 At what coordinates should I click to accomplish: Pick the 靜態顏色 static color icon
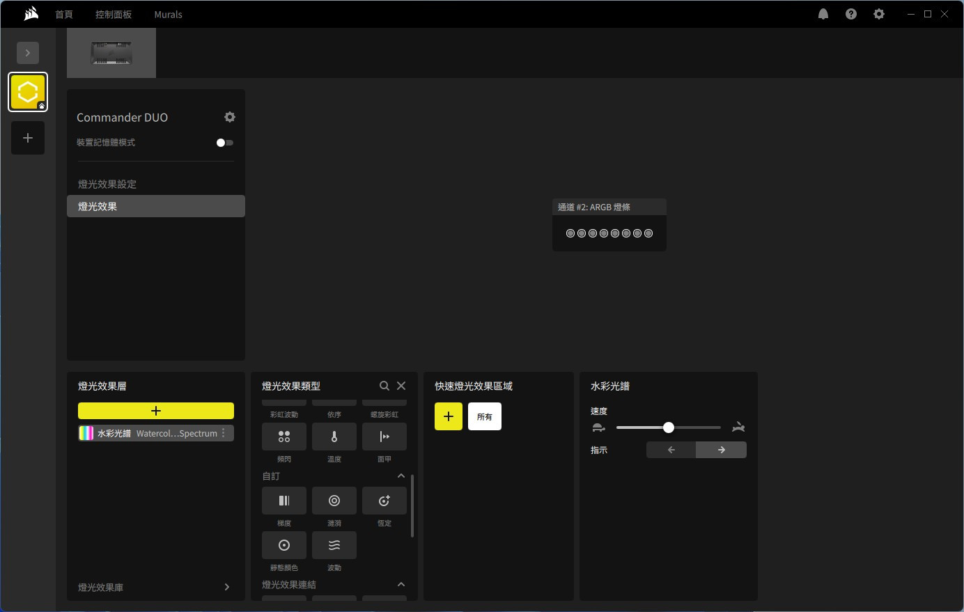[284, 545]
